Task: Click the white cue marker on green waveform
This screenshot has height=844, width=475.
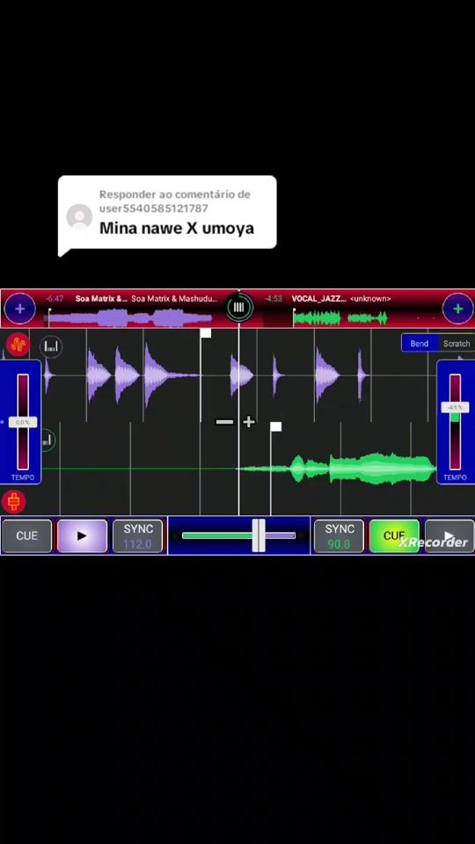Action: (x=275, y=427)
